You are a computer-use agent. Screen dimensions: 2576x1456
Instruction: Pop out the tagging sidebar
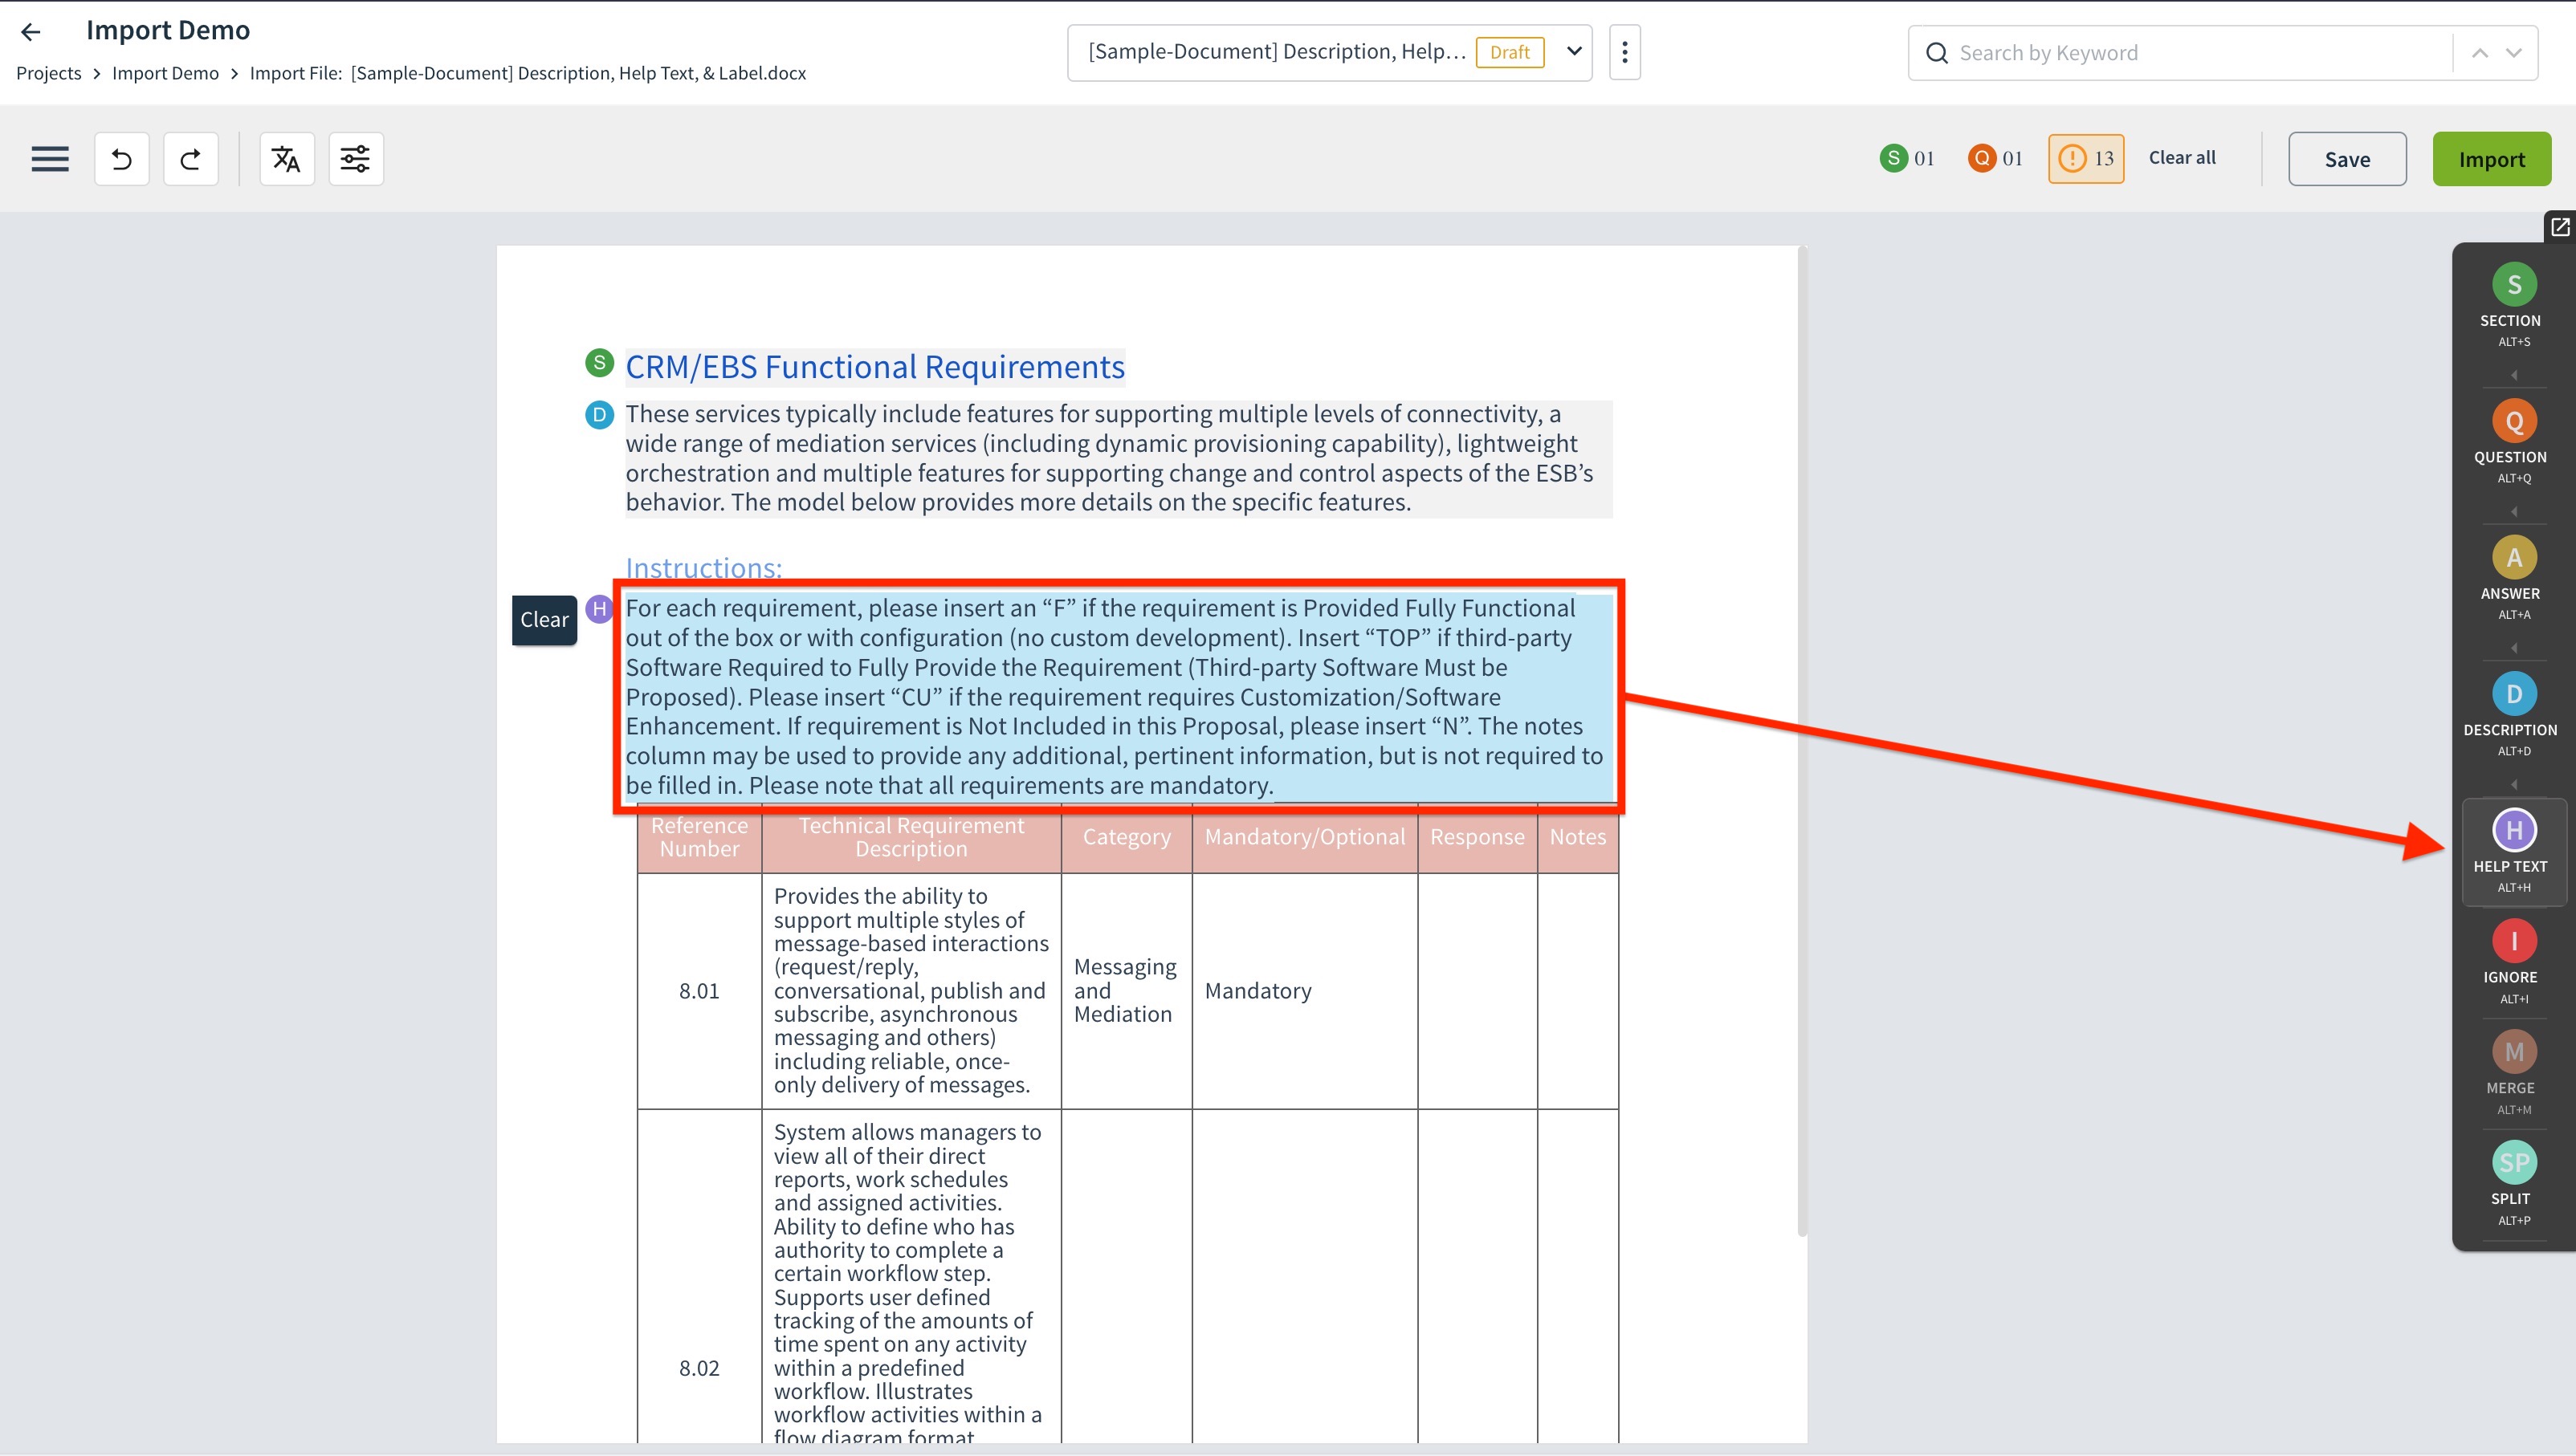[x=2559, y=227]
